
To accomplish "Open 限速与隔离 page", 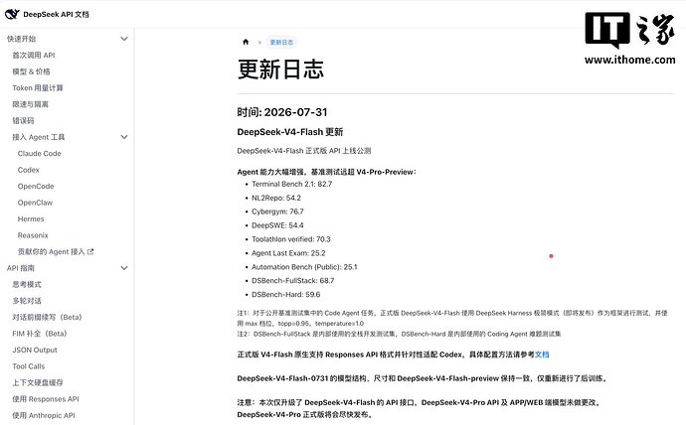I will [30, 104].
